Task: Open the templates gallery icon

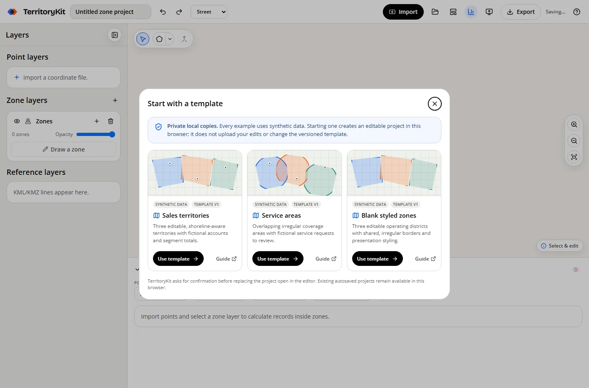Action: (x=453, y=12)
